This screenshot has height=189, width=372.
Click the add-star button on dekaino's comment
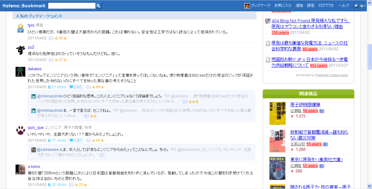(88, 87)
